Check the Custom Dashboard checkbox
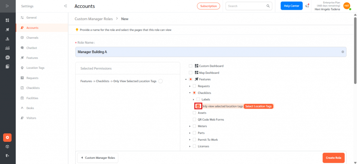 click(190, 66)
